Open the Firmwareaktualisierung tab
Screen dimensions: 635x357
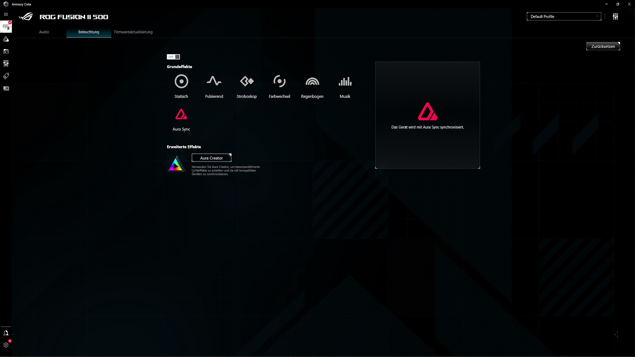[133, 32]
